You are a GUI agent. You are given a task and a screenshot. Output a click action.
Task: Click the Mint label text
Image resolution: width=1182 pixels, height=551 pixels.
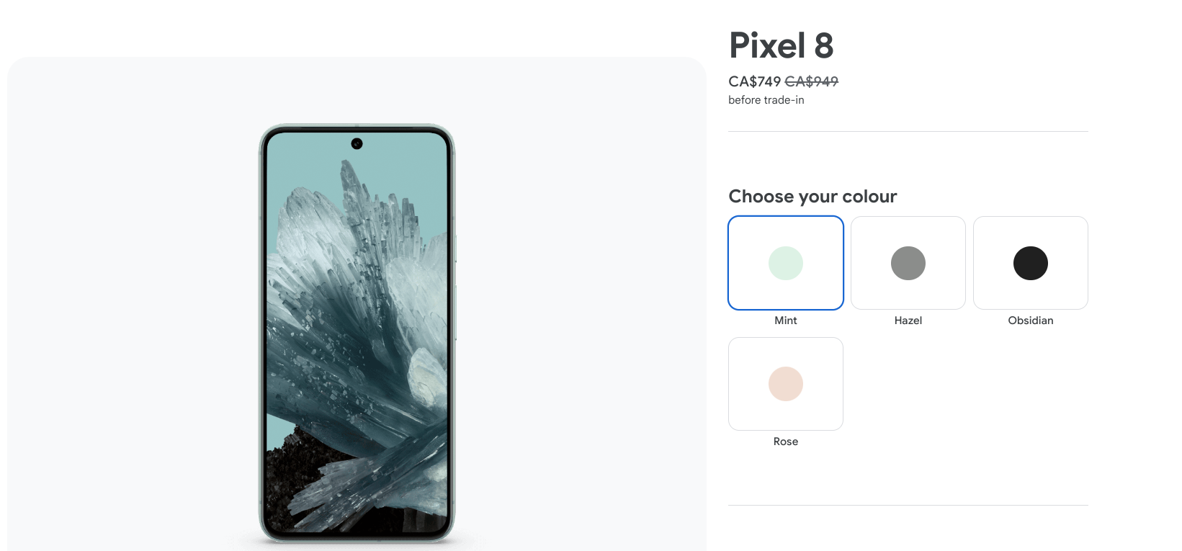pyautogui.click(x=786, y=321)
